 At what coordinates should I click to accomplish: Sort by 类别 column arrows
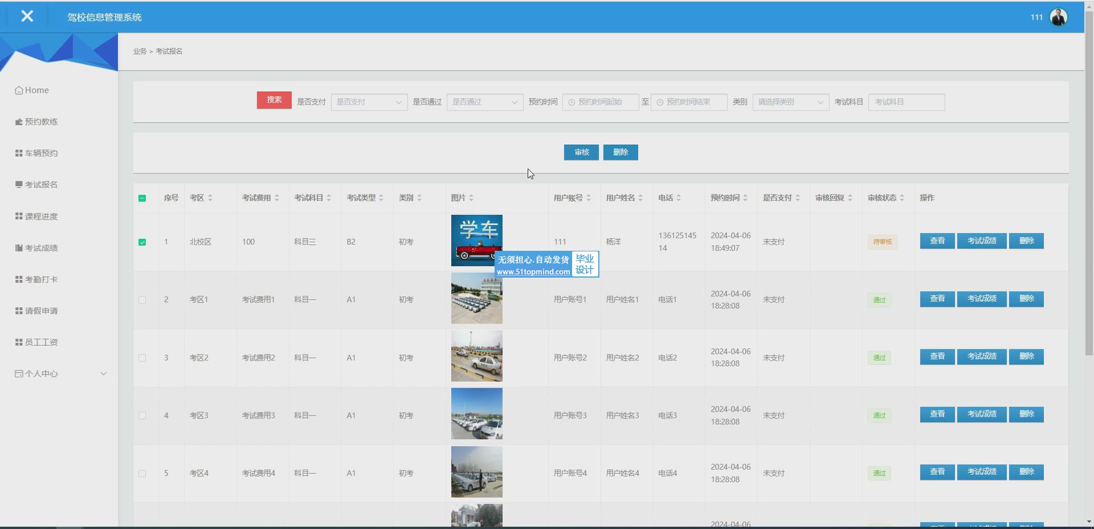click(x=419, y=198)
